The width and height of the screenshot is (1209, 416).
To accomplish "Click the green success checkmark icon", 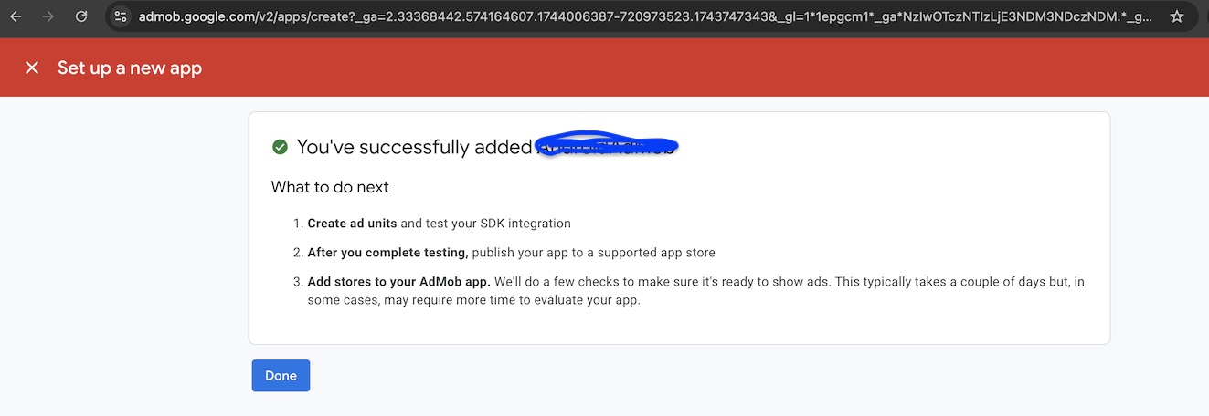I will coord(280,147).
